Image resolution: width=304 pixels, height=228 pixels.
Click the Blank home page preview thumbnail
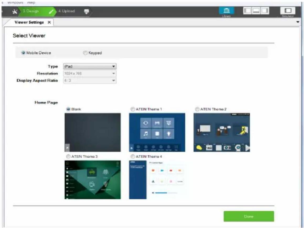[x=93, y=132]
